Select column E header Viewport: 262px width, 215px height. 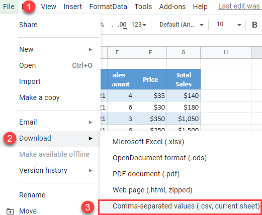[121, 52]
